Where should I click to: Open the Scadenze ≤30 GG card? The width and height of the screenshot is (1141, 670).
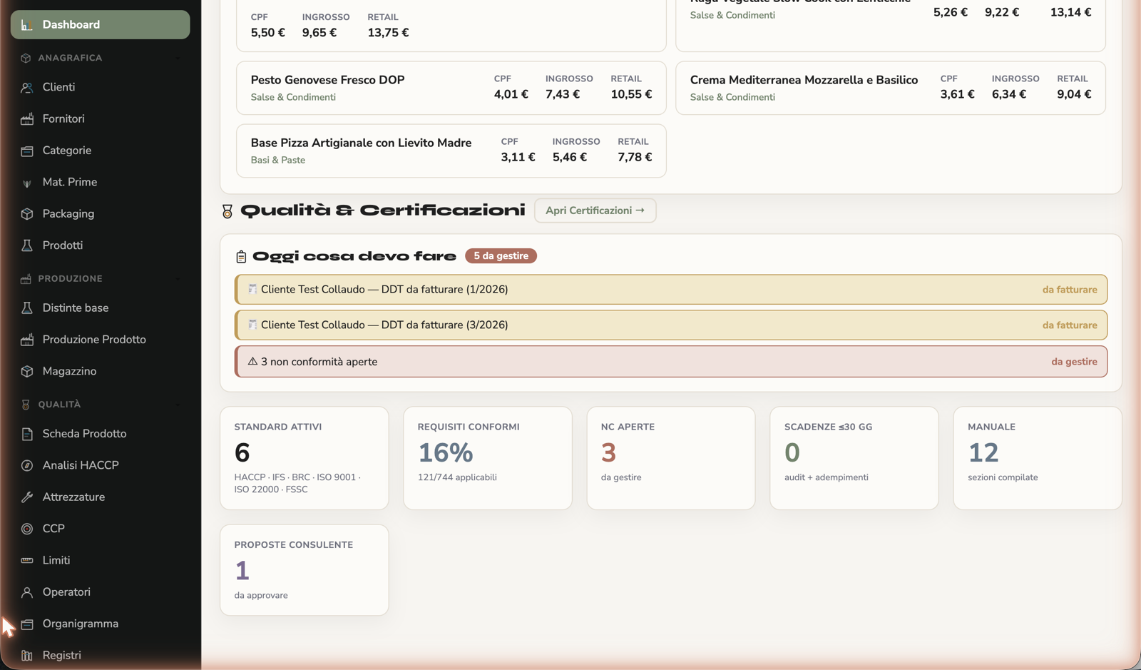pos(854,458)
